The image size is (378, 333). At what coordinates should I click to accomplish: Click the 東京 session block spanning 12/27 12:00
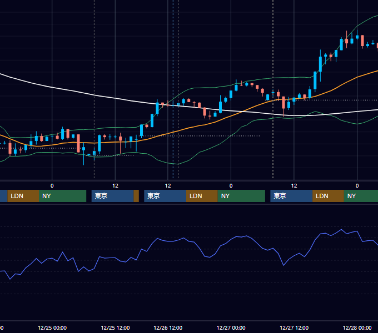[291, 196]
